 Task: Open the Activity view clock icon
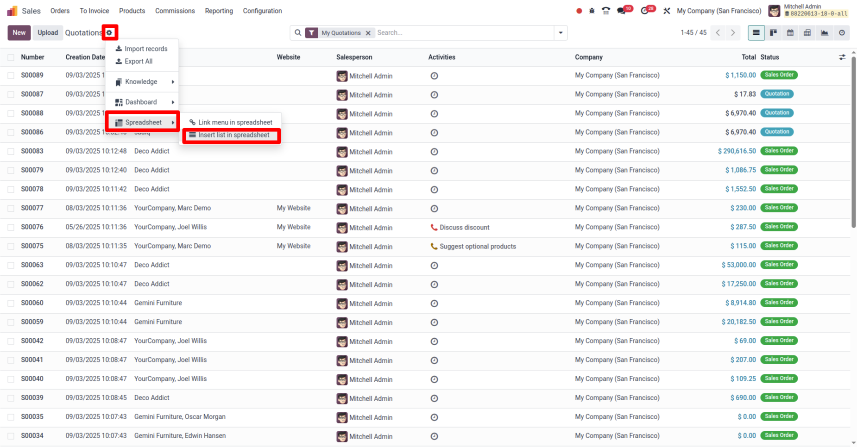pos(842,33)
